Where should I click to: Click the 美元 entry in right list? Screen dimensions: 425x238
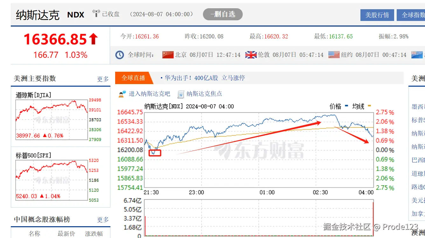[x=418, y=200]
